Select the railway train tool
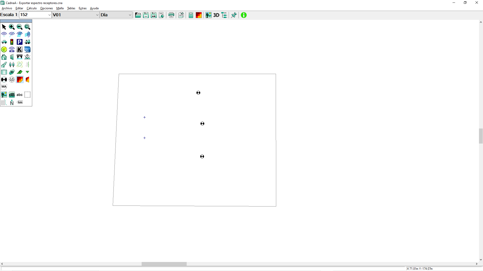Screen dimensions: 483x271 27,42
